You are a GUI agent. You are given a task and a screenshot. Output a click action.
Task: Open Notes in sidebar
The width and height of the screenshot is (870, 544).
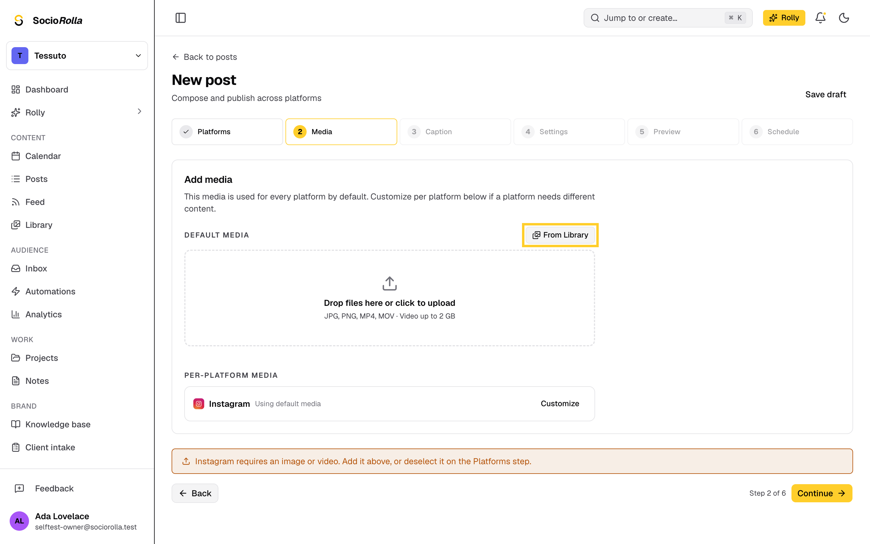(x=77, y=381)
